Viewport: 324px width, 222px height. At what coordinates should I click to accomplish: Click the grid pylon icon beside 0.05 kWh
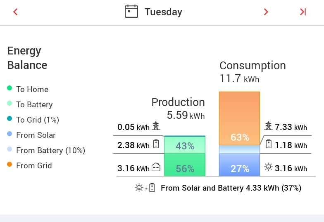(155, 126)
